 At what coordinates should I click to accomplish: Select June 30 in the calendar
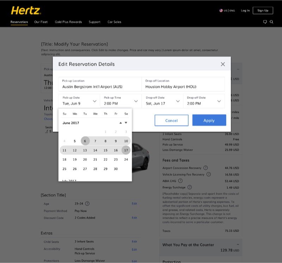(116, 169)
